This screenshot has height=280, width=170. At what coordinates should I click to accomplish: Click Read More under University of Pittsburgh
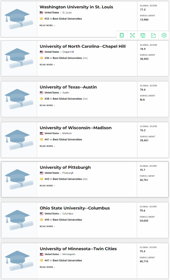click(47, 186)
